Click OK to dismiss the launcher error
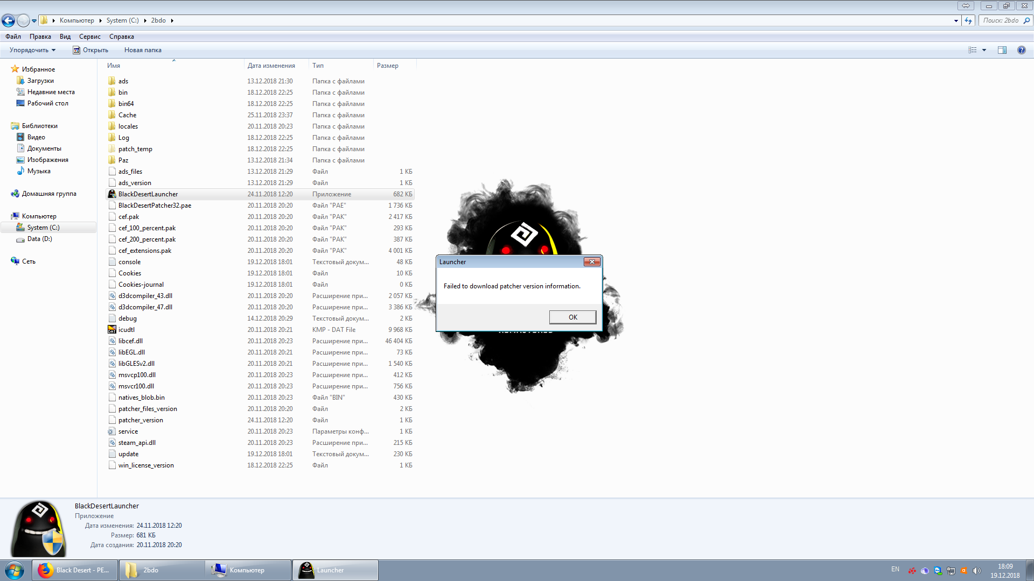This screenshot has width=1034, height=581. tap(572, 316)
